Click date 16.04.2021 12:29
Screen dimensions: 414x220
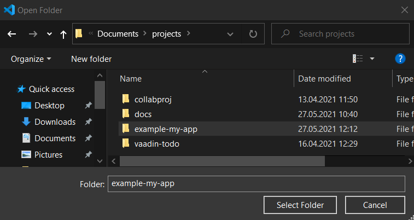coord(328,144)
